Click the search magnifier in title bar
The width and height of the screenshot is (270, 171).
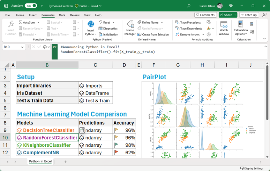coord(189,6)
